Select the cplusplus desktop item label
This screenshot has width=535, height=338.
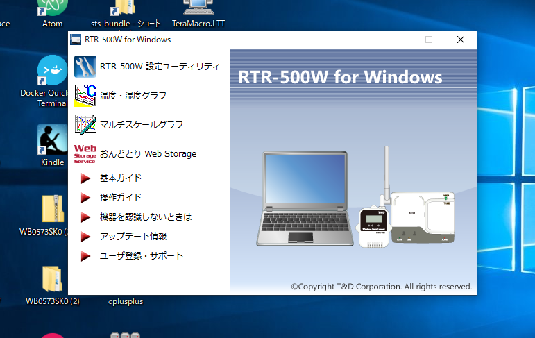(126, 301)
